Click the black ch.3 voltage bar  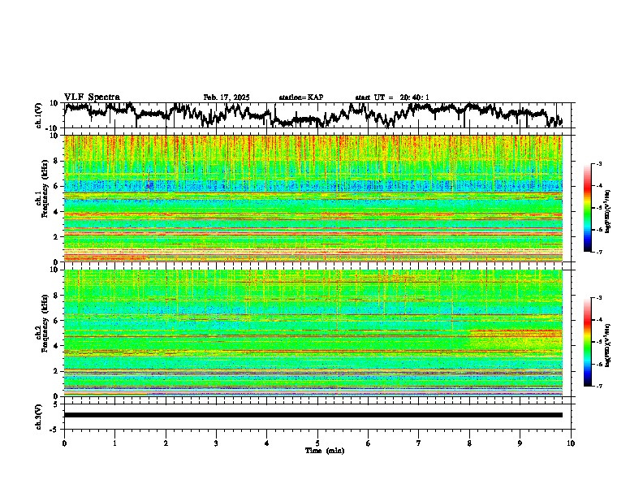coord(313,415)
